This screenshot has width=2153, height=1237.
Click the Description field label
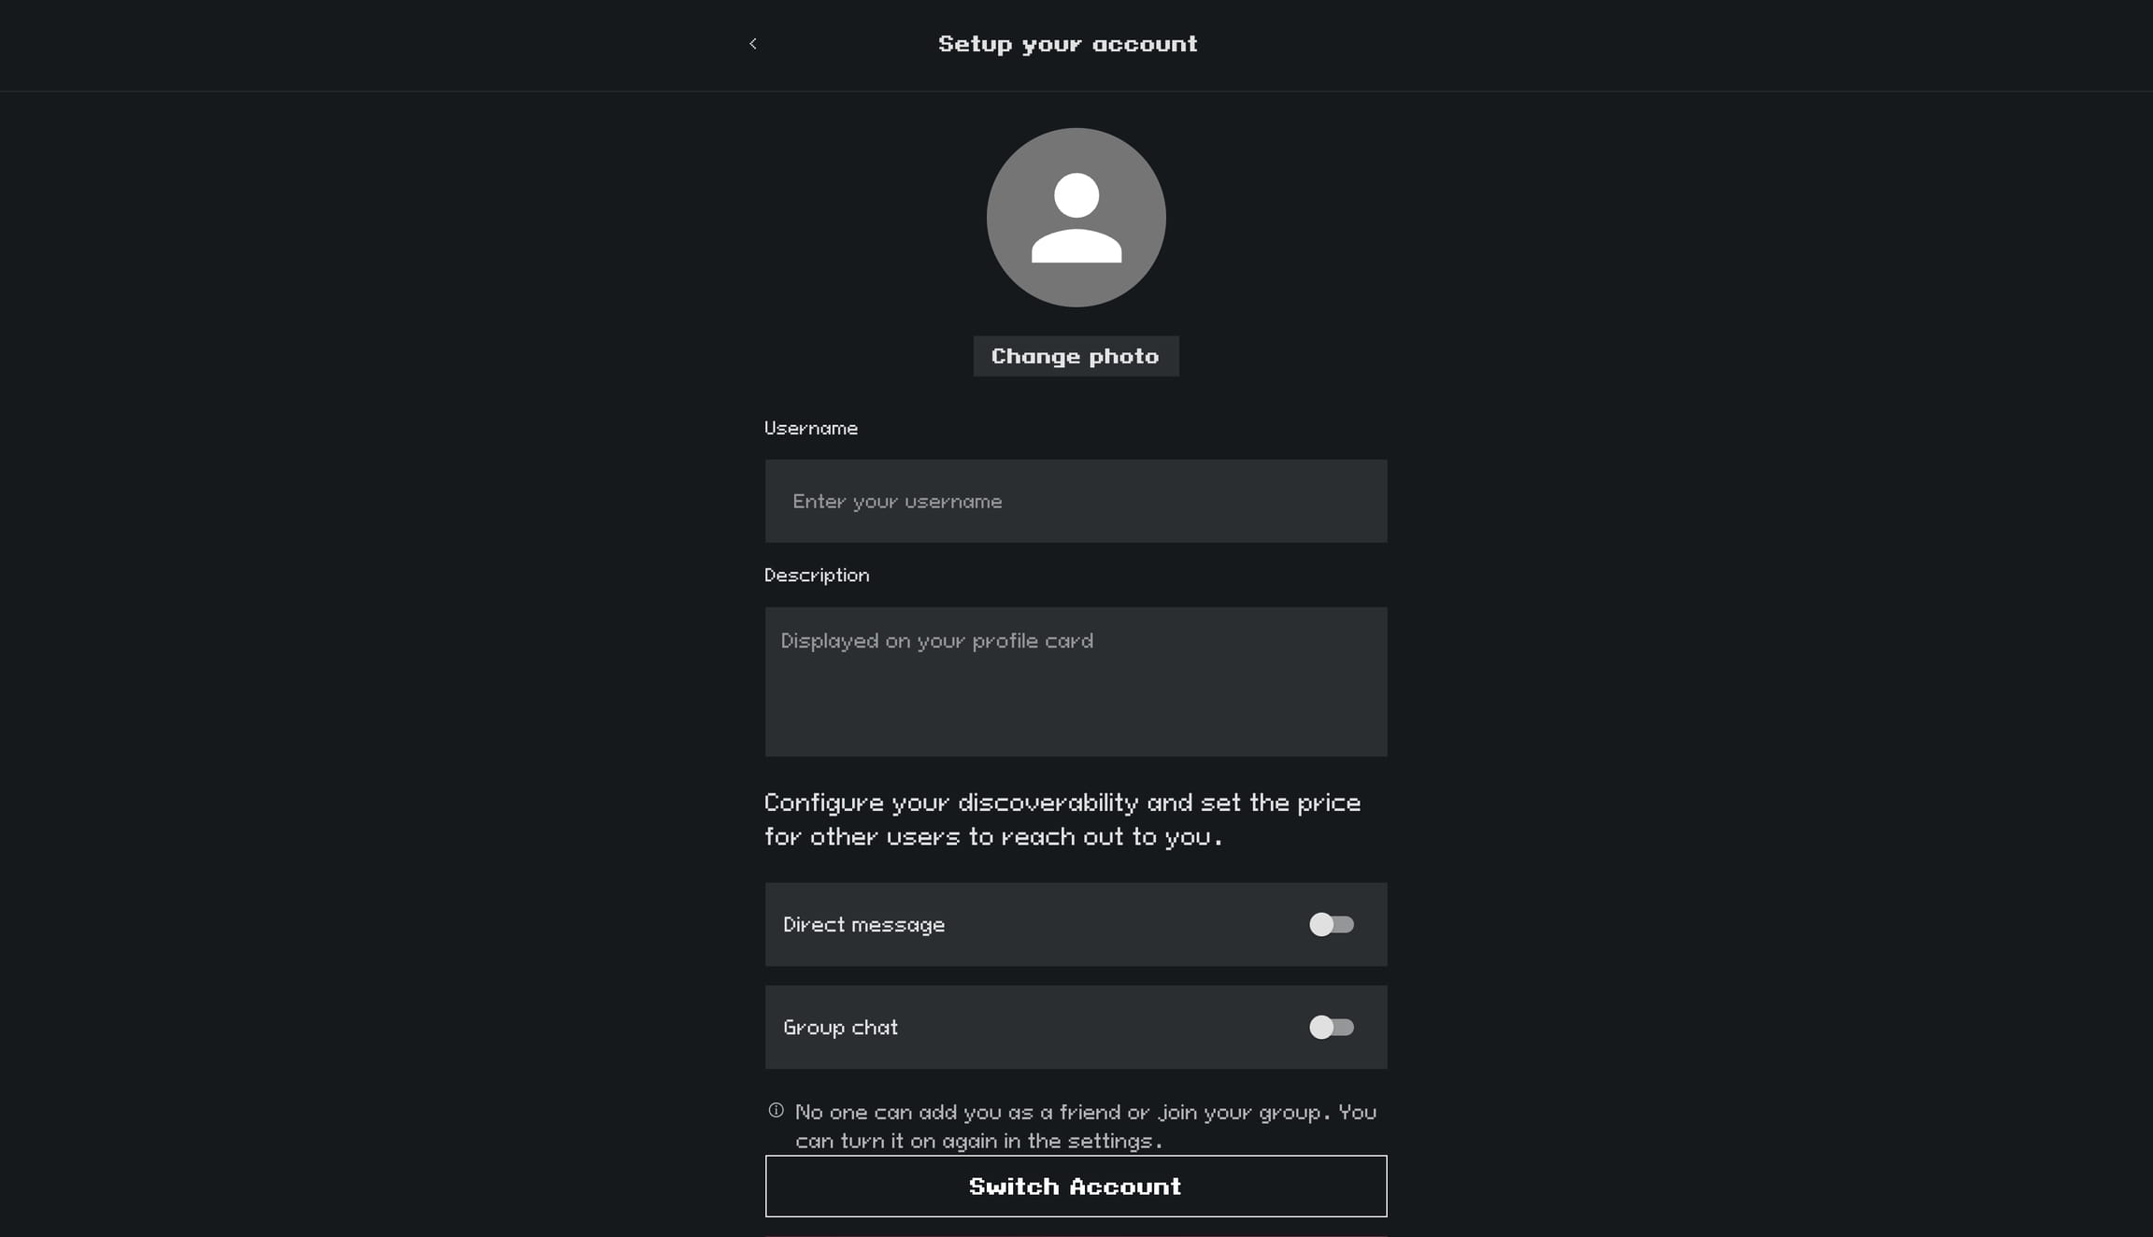[x=816, y=576]
